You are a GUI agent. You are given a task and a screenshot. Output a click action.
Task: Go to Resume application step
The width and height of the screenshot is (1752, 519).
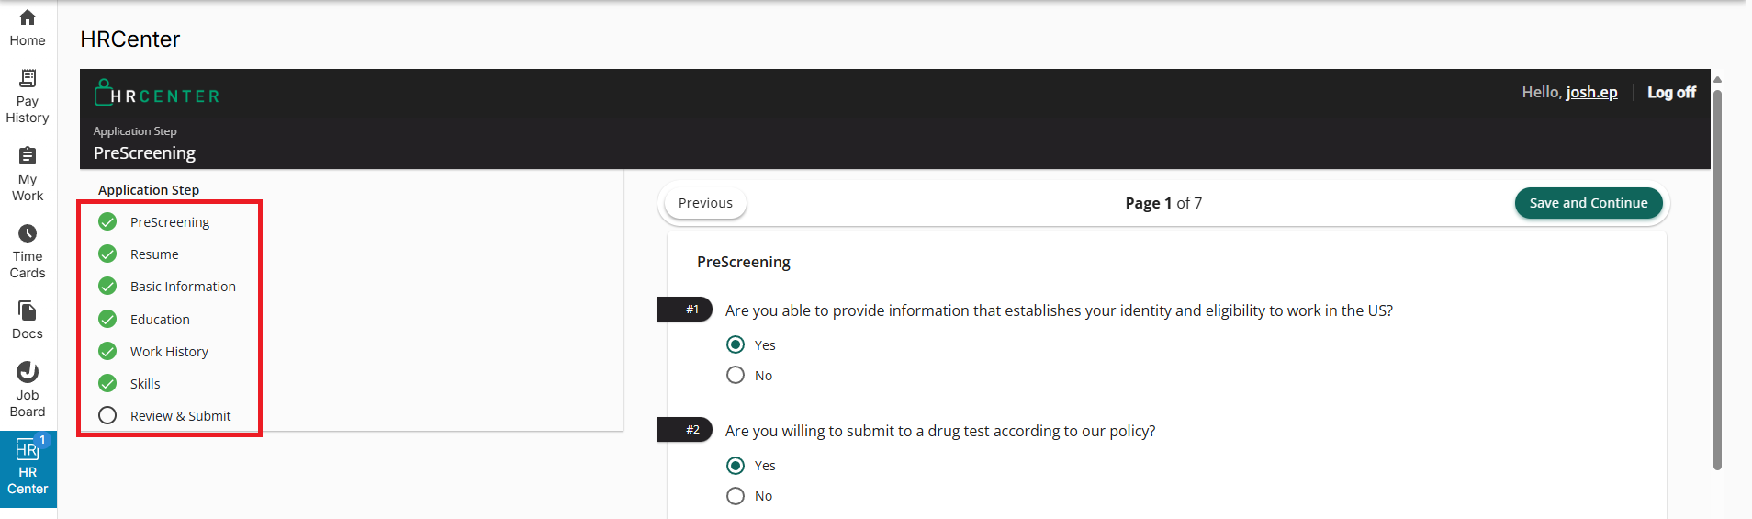pos(154,254)
